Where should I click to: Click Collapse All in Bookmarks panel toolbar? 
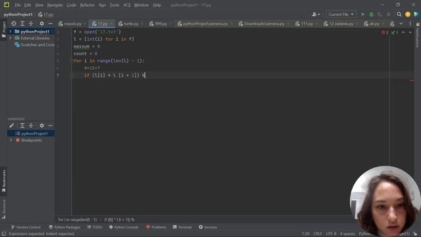click(x=31, y=126)
